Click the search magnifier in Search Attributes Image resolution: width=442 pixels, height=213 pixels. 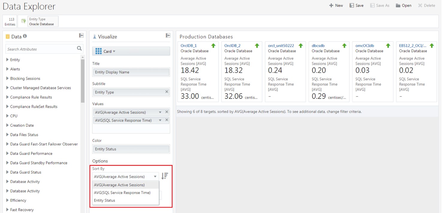click(x=79, y=48)
